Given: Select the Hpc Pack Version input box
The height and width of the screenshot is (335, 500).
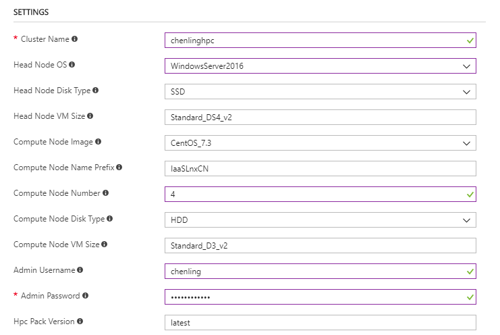Looking at the screenshot, I should tap(320, 323).
